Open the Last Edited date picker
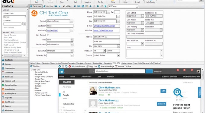The height and width of the screenshot is (113, 206). click(143, 16)
